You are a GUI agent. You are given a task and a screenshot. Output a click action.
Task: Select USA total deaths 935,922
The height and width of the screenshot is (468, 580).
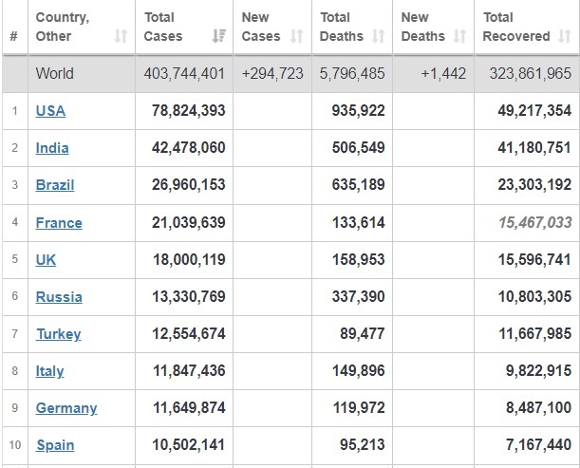pyautogui.click(x=358, y=111)
